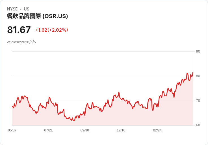
Task: Click the 02/24 date axis label
Action: (157, 130)
